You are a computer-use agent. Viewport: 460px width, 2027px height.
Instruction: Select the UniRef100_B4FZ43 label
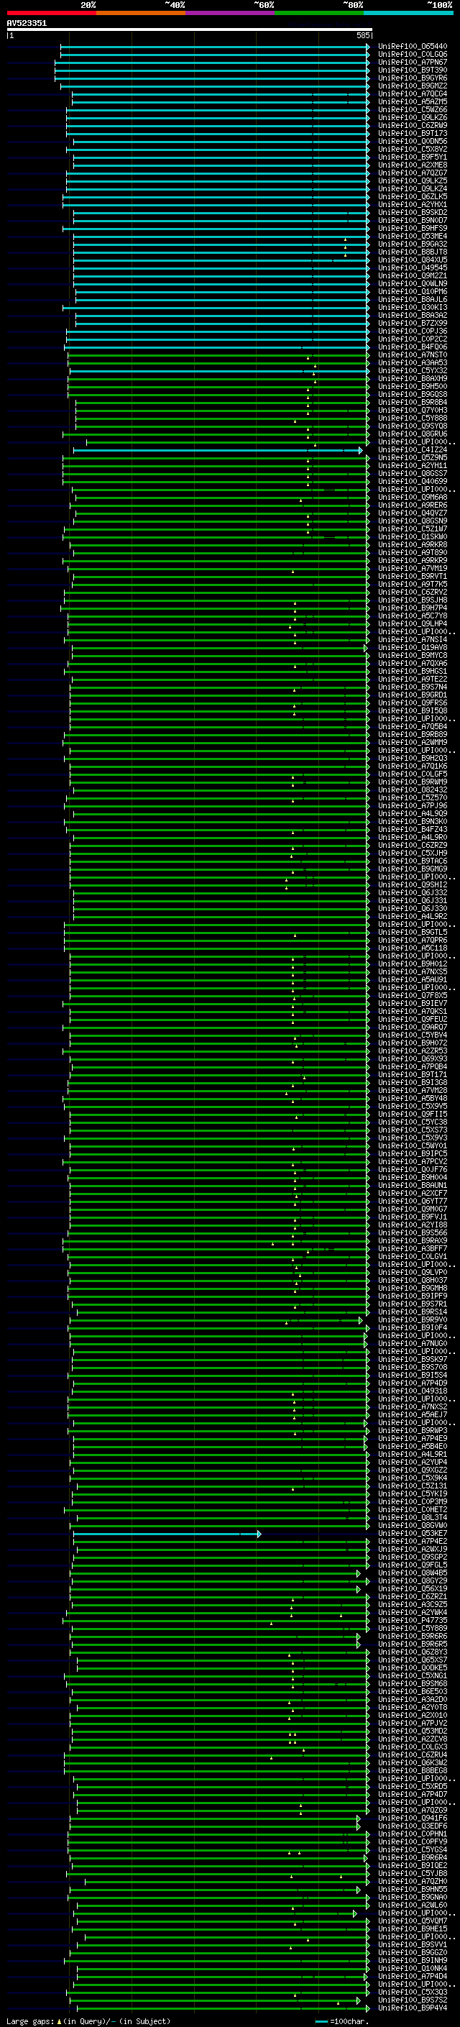pyautogui.click(x=413, y=829)
